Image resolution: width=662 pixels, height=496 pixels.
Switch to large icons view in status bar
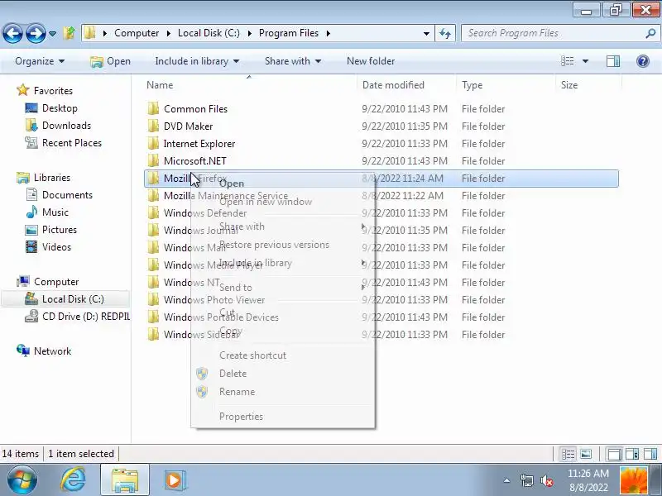tap(586, 454)
